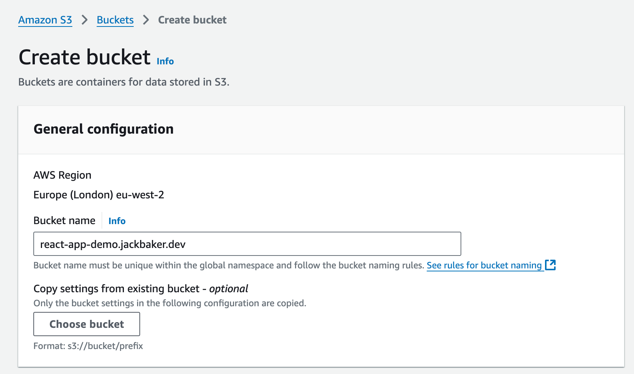
Task: Click the Bucket name field label
Action: point(64,220)
